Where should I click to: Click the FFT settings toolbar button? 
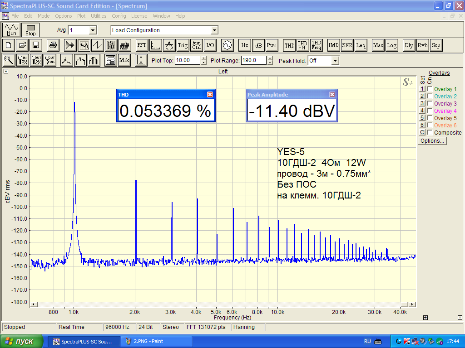(x=142, y=45)
